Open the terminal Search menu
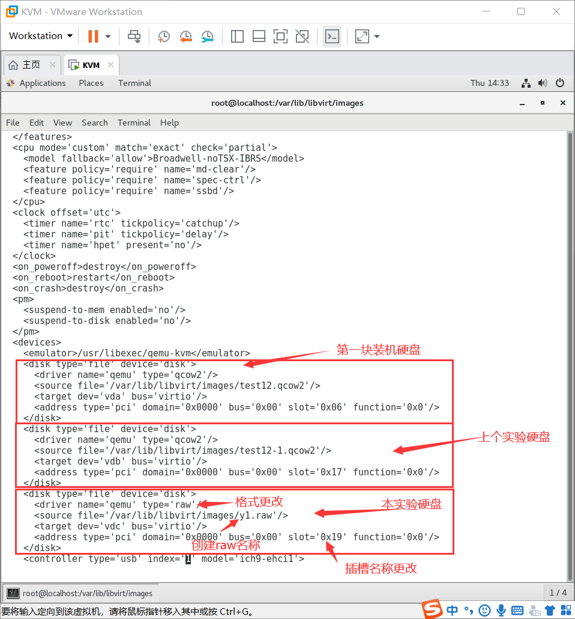Image resolution: width=575 pixels, height=619 pixels. pos(95,123)
